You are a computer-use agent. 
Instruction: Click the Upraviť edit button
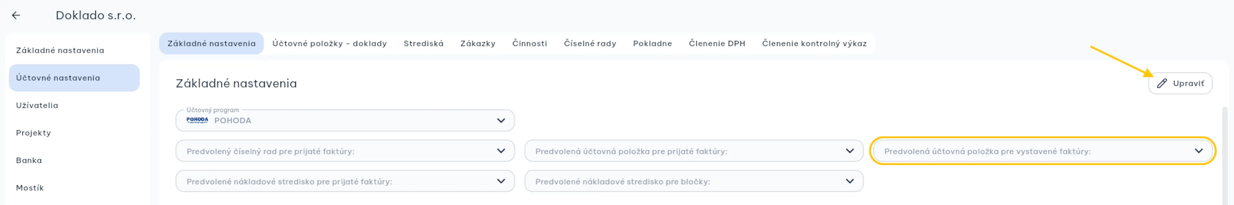coord(1180,83)
